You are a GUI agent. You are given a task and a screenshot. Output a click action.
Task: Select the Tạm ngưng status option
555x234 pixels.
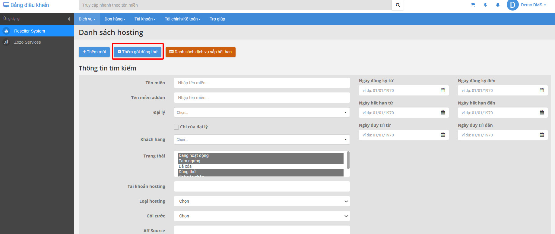point(261,161)
